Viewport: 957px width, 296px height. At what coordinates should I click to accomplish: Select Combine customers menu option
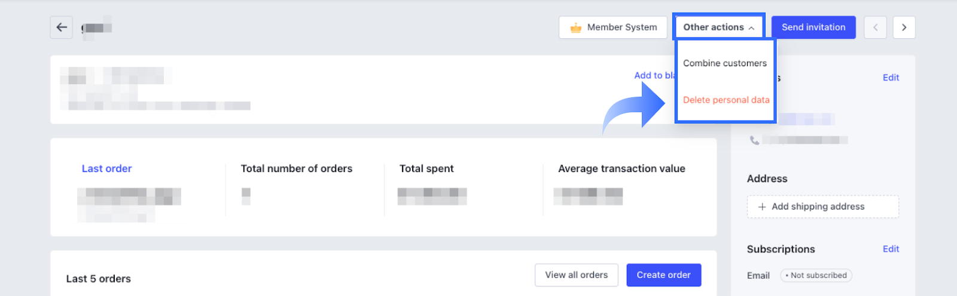(725, 63)
